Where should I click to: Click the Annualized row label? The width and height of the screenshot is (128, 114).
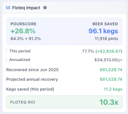[20, 60]
